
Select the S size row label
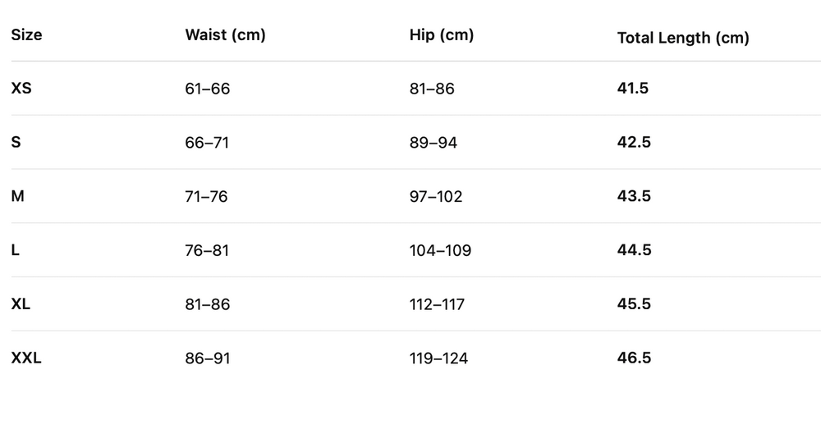16,142
